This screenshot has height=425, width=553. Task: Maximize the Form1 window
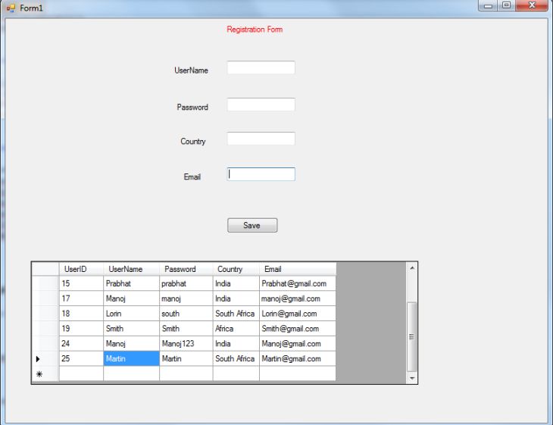[507, 5]
